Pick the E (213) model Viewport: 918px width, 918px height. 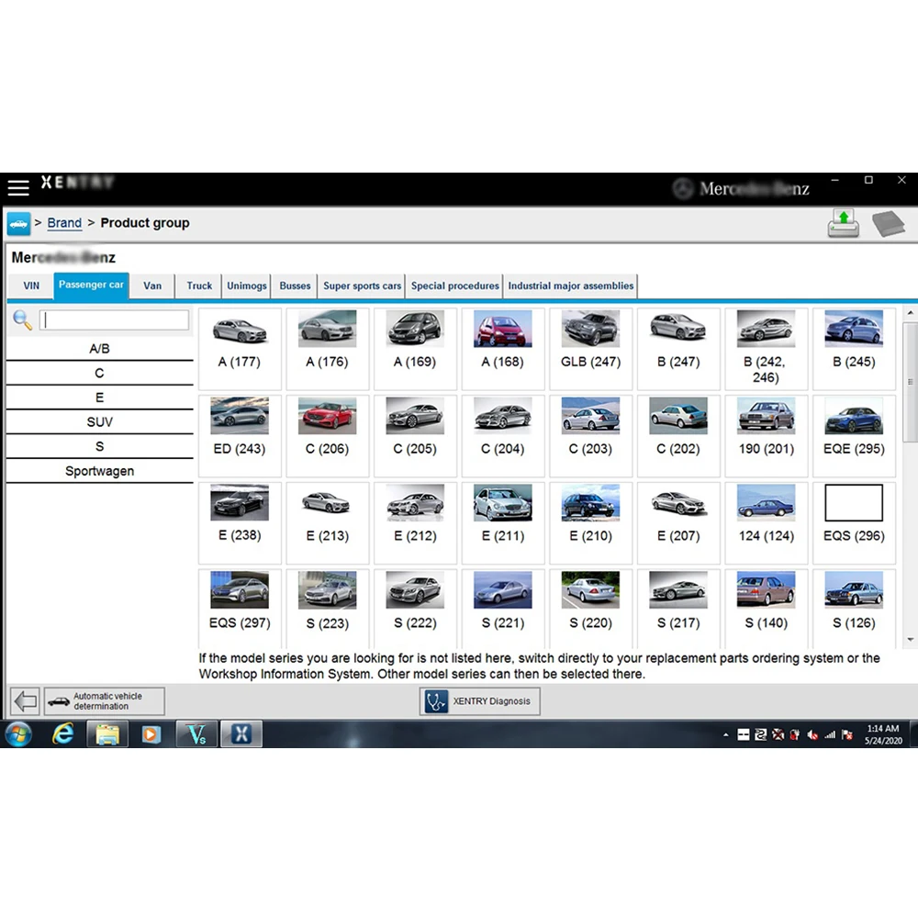point(328,523)
